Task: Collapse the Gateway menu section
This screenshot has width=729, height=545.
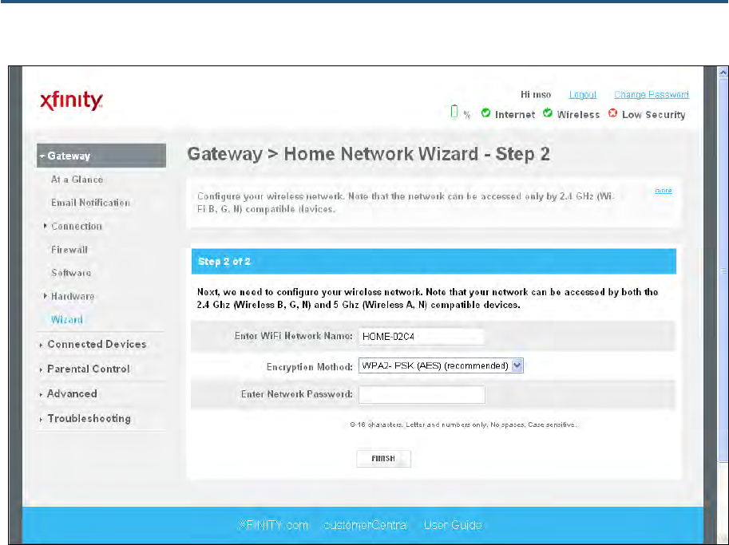Action: click(x=101, y=156)
